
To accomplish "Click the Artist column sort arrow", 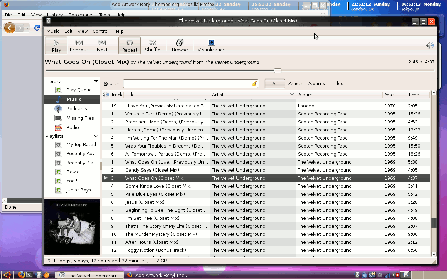I will (292, 95).
